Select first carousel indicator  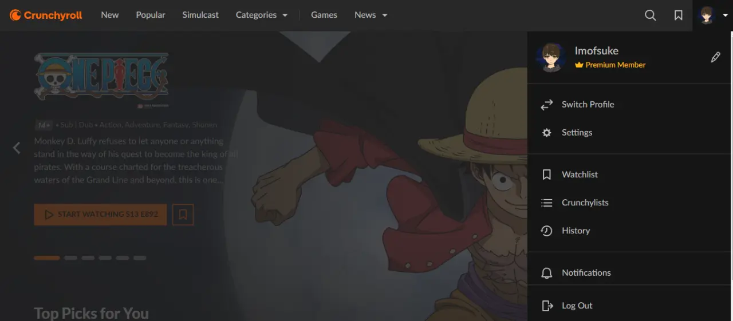coord(47,258)
